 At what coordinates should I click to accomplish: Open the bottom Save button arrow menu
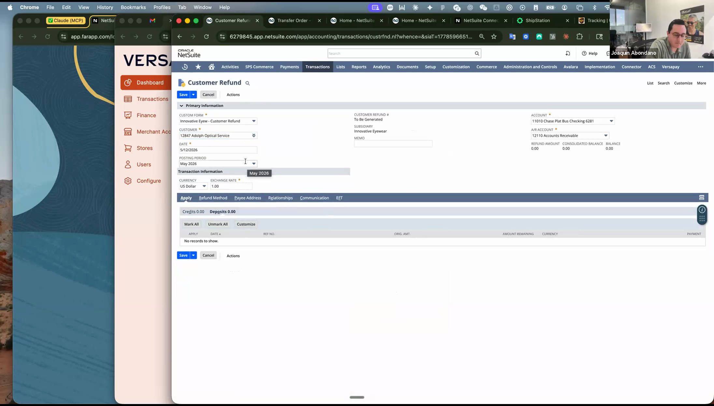tap(193, 255)
